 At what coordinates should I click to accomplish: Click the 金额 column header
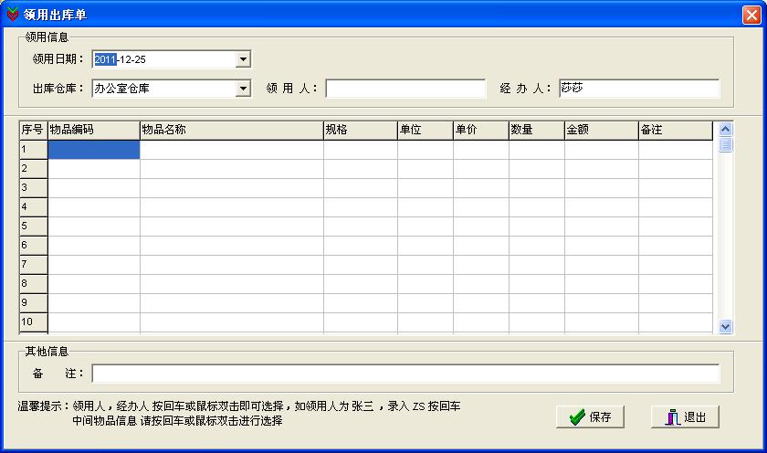coord(602,130)
